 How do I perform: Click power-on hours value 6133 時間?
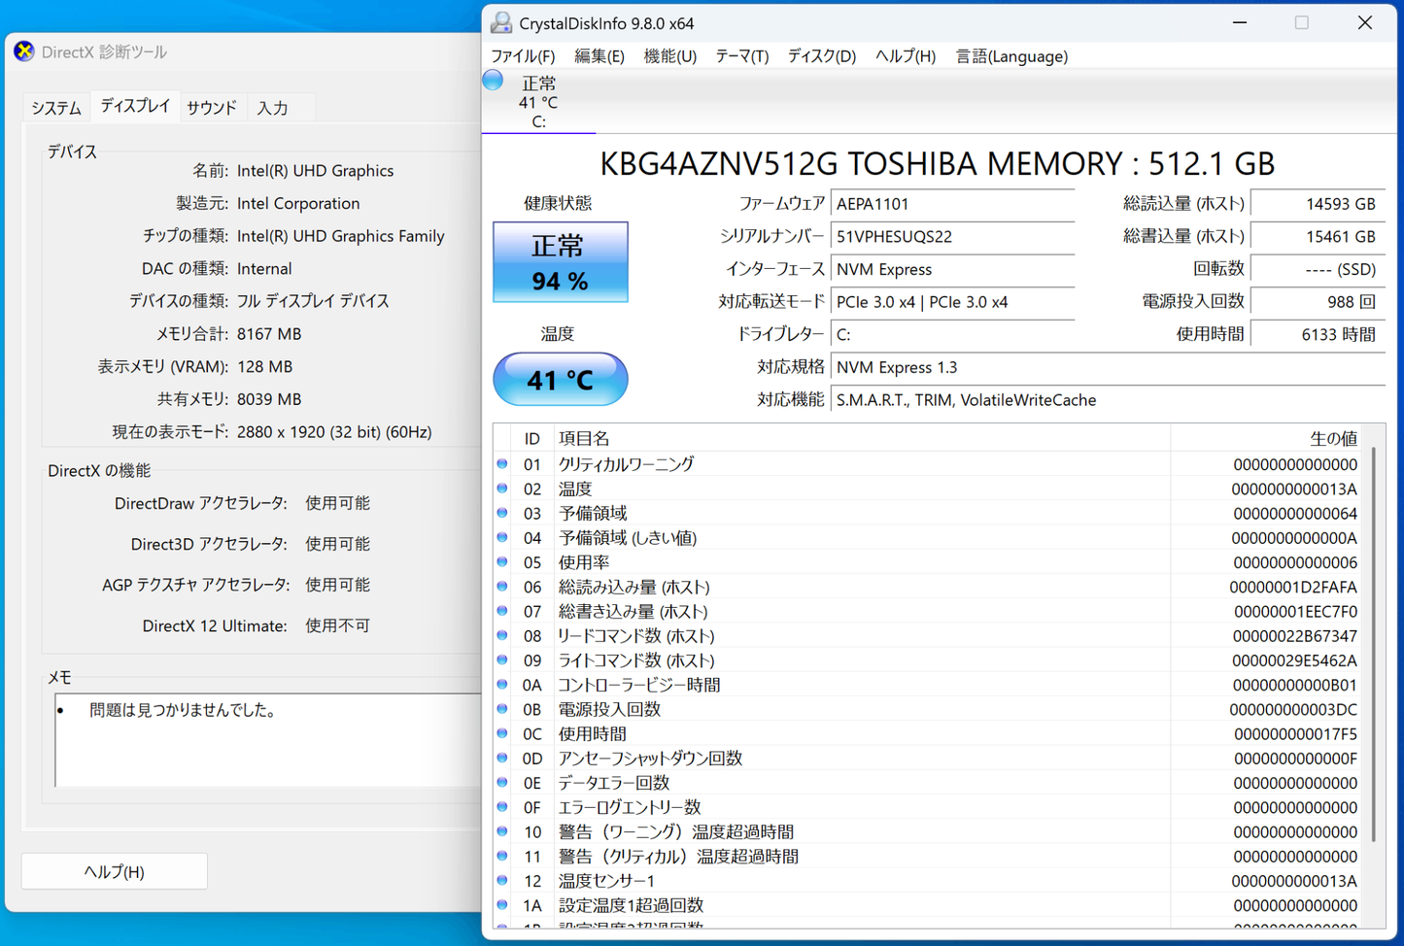(1318, 334)
